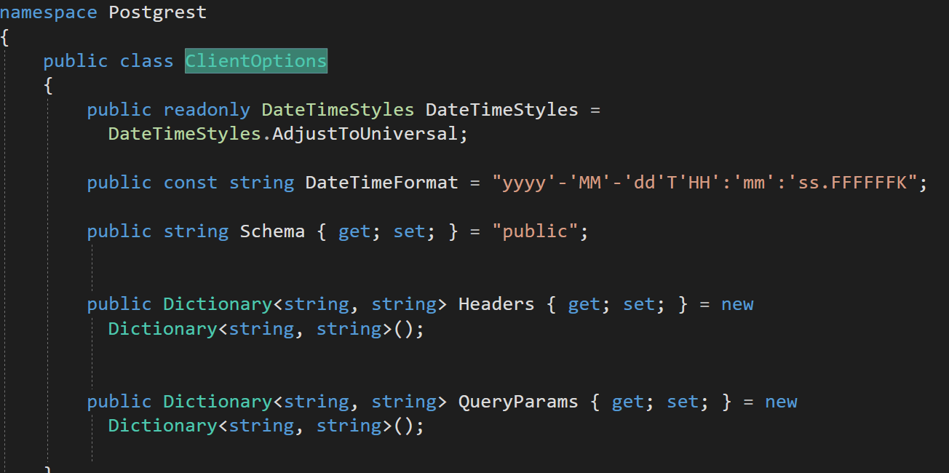Click the string type keyword before Schema
The image size is (949, 473).
196,231
